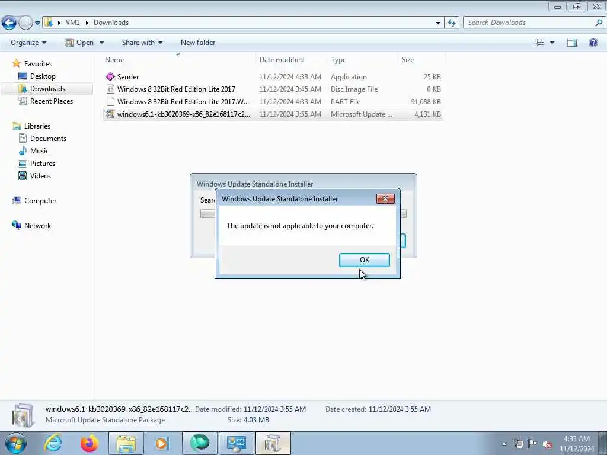Open Explorer help question mark

593,43
